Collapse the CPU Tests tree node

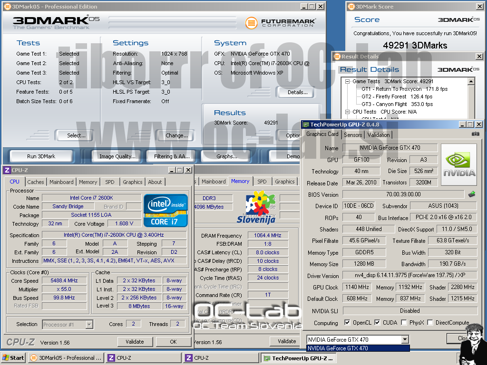click(x=347, y=112)
